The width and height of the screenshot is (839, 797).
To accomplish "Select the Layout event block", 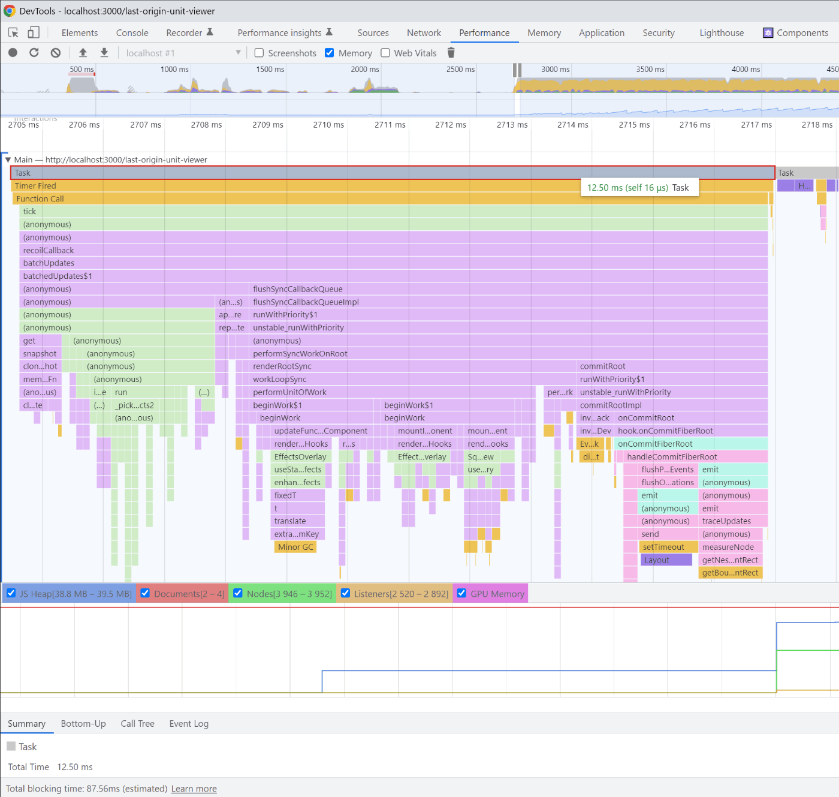I will 666,560.
